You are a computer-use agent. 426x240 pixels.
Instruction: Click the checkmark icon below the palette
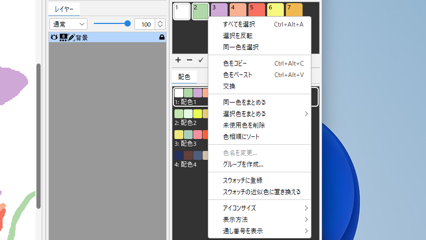click(x=201, y=60)
